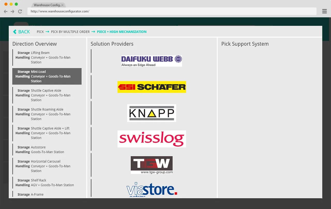Image resolution: width=331 pixels, height=209 pixels.
Task: Navigate to PICK breadcrumb step
Action: point(40,32)
